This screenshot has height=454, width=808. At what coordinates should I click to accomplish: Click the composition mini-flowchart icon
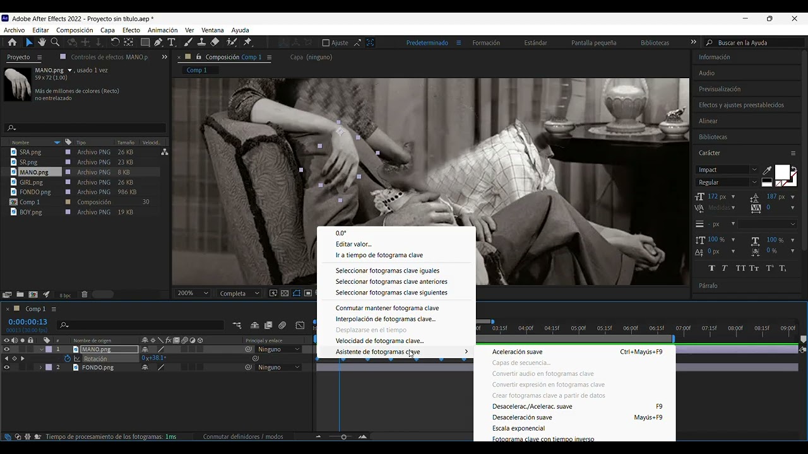tap(237, 325)
